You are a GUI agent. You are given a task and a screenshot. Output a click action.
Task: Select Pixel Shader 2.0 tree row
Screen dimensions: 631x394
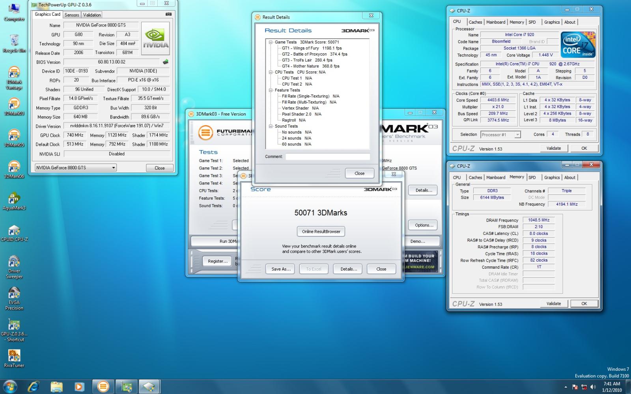tap(301, 114)
